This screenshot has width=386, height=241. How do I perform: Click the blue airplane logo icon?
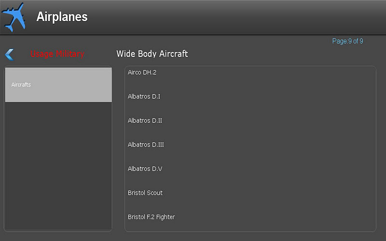(14, 17)
